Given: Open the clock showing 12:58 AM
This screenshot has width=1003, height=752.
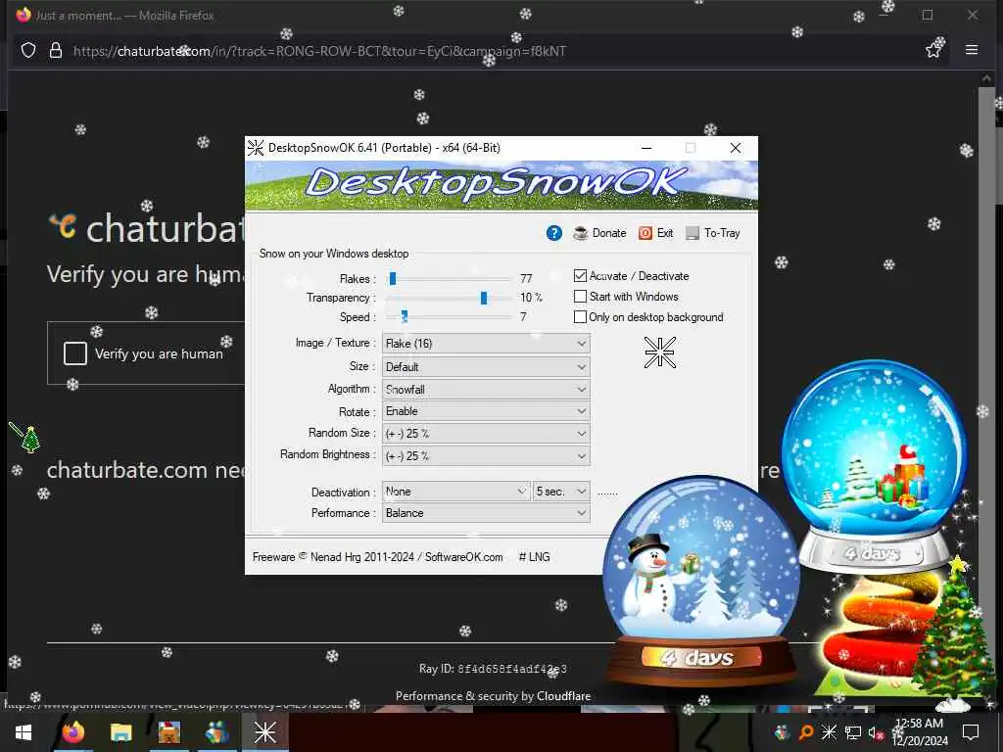Looking at the screenshot, I should (x=920, y=732).
